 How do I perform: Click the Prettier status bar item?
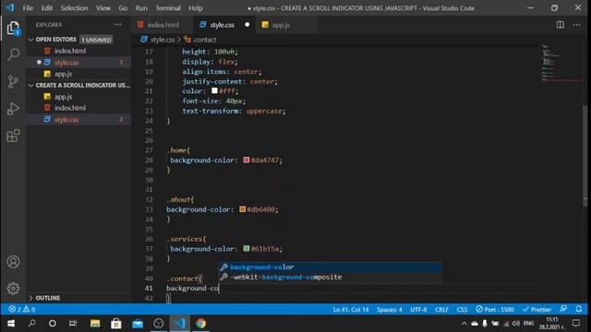tap(537, 310)
